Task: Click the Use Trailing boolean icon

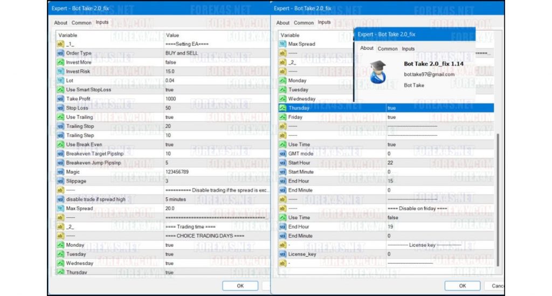Action: coord(60,117)
